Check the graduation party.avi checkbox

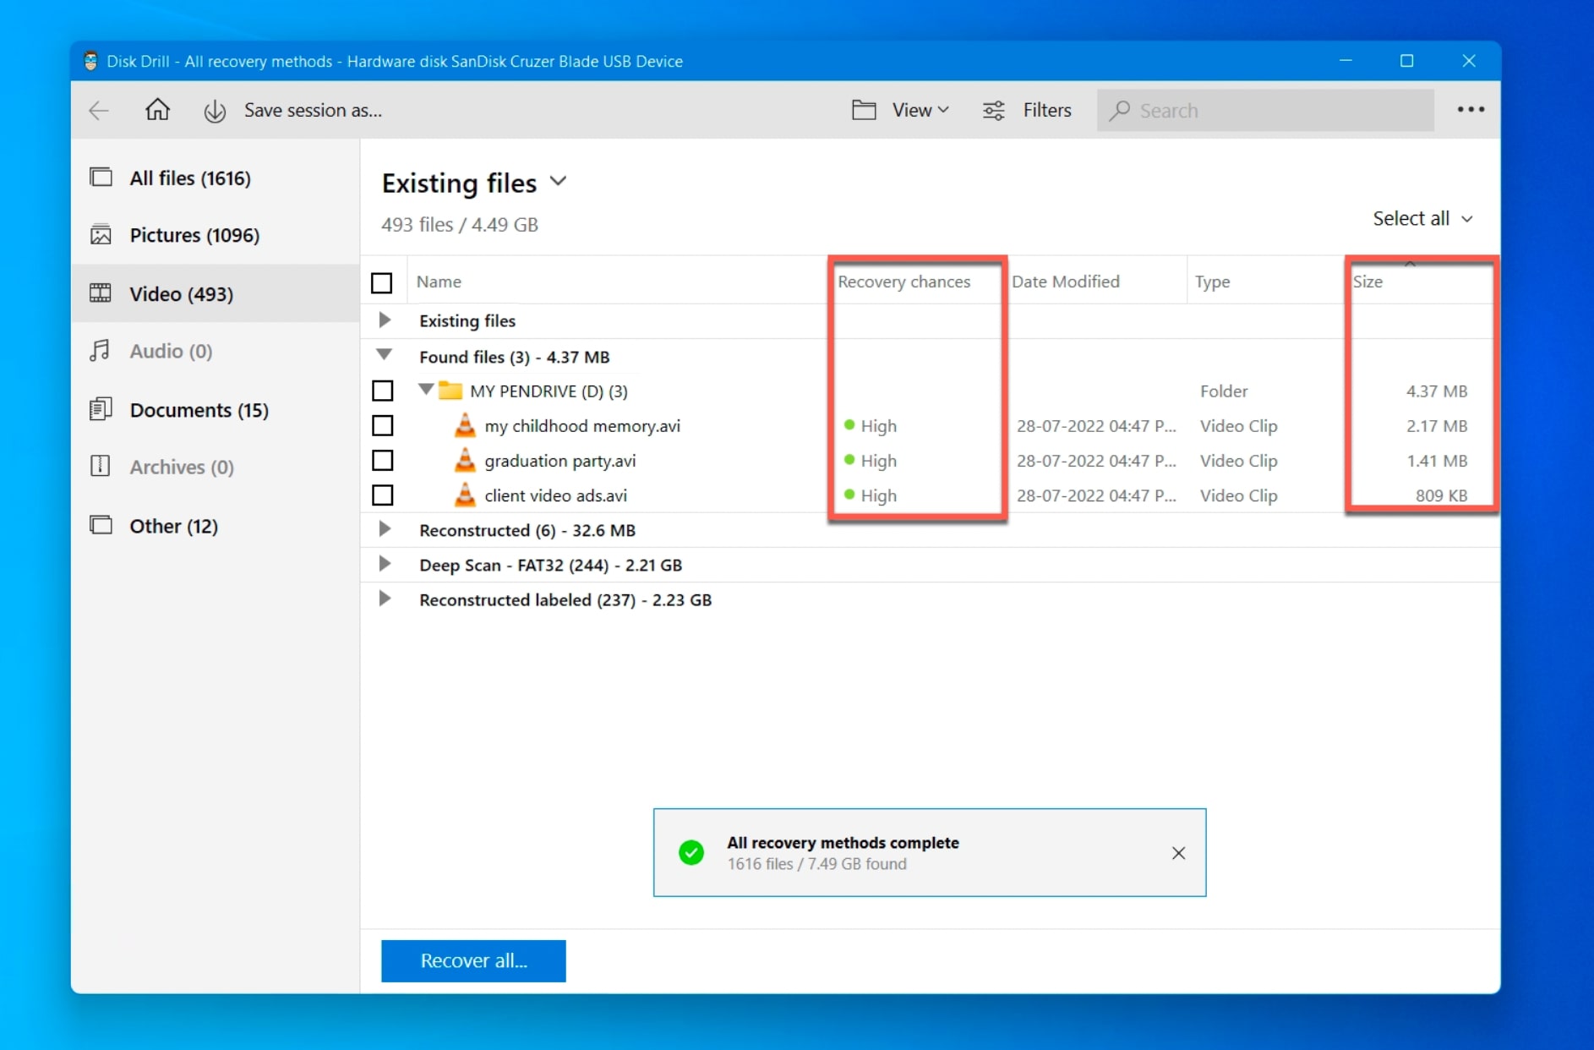(x=383, y=460)
